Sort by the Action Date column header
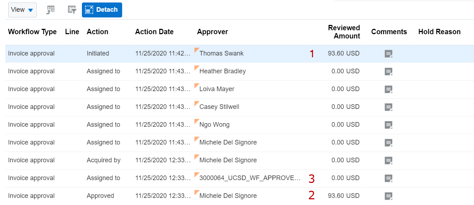This screenshot has width=474, height=205. [154, 32]
